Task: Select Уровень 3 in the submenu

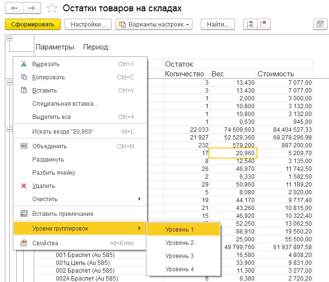Action: (x=184, y=256)
